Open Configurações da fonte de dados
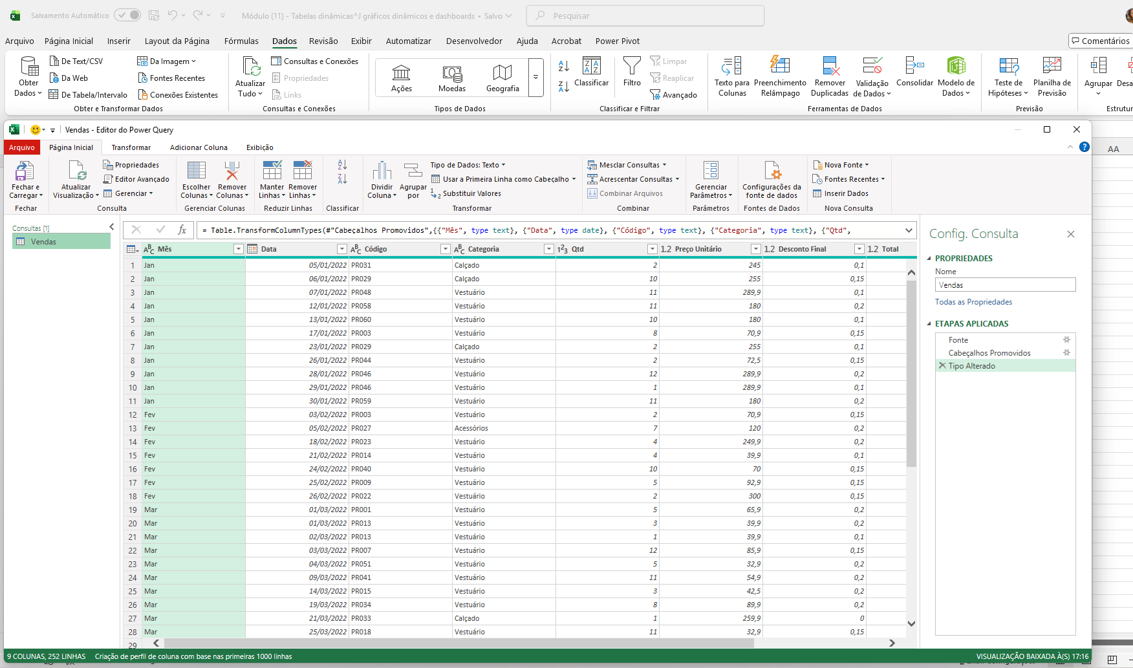 772,171
